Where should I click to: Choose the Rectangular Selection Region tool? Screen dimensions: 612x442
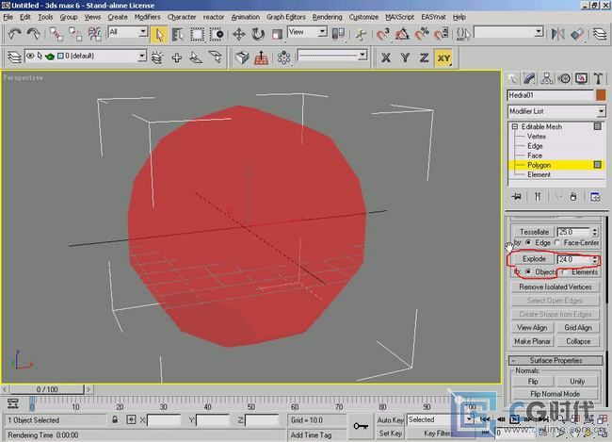tap(197, 34)
